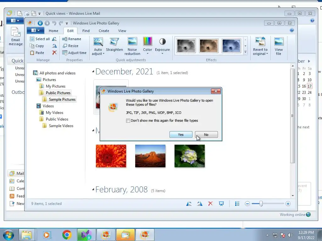Click the zoom out minus button

(x=247, y=204)
